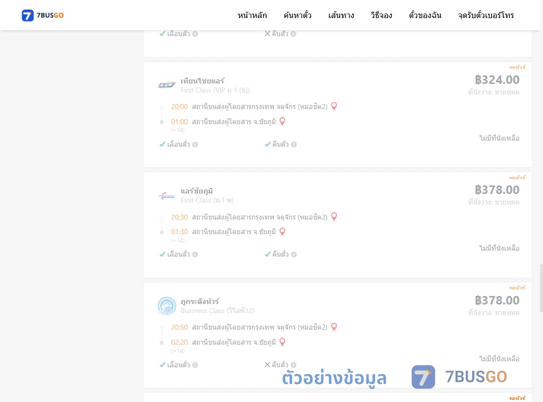Image resolution: width=543 pixels, height=402 pixels.
Task: Click ฿378.00 price in แอร์ชัยภูมิ card
Action: [x=497, y=190]
